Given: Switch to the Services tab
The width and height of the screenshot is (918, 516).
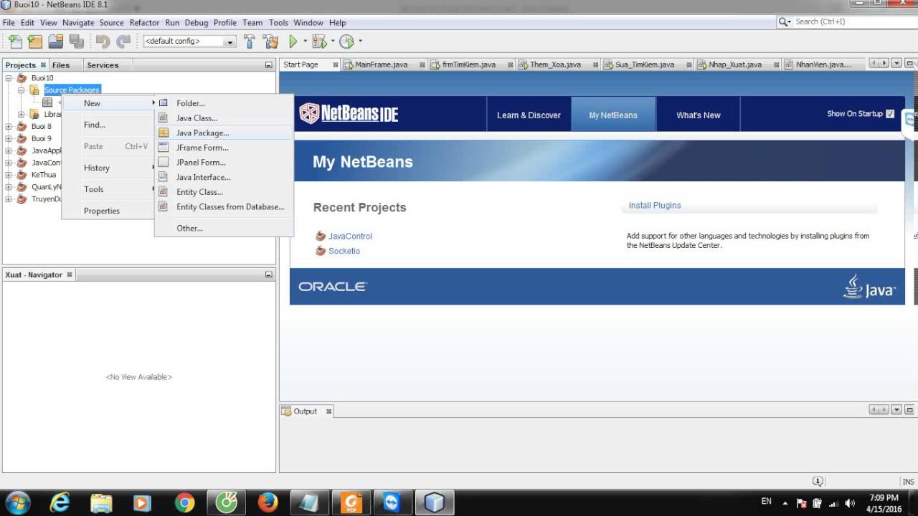Looking at the screenshot, I should 103,64.
